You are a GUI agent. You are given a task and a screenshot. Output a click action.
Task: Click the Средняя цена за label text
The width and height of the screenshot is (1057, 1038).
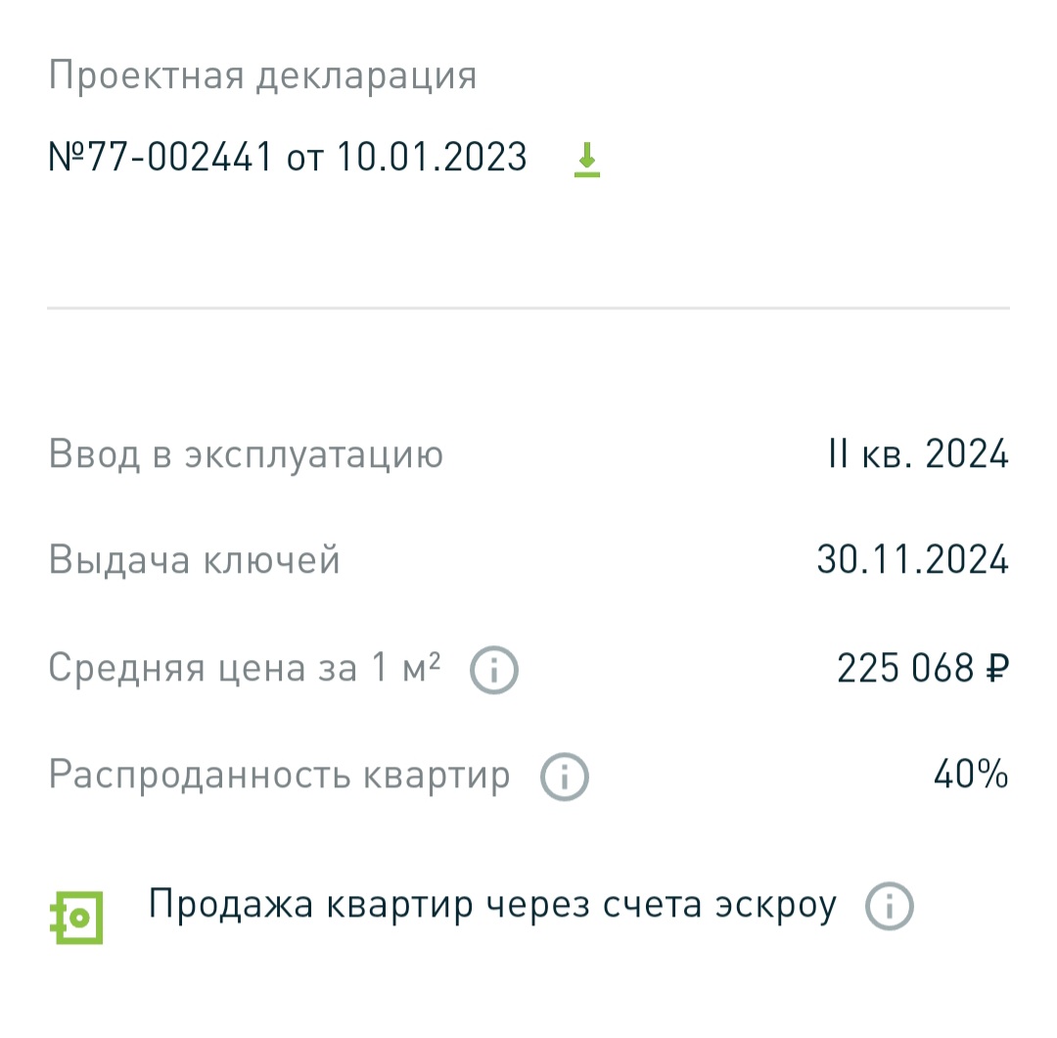point(202,669)
